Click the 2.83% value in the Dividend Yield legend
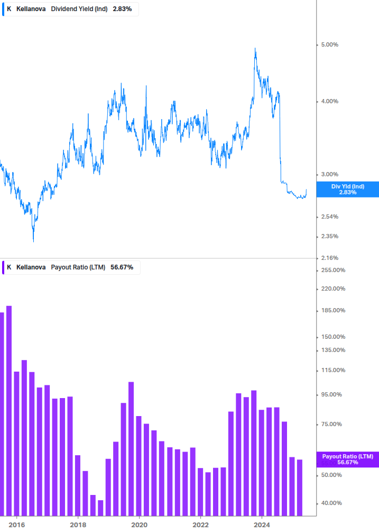Image resolution: width=379 pixels, height=532 pixels. tap(122, 9)
